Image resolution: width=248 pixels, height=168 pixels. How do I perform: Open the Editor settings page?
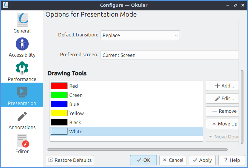pyautogui.click(x=22, y=144)
